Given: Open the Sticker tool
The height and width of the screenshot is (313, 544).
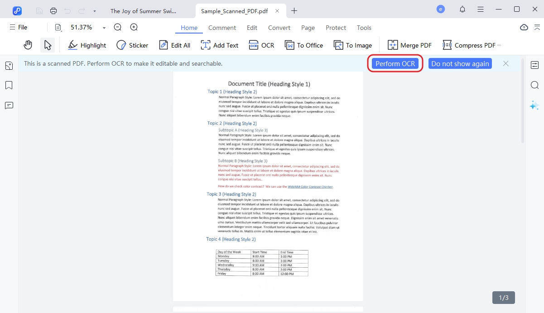Looking at the screenshot, I should (x=132, y=45).
